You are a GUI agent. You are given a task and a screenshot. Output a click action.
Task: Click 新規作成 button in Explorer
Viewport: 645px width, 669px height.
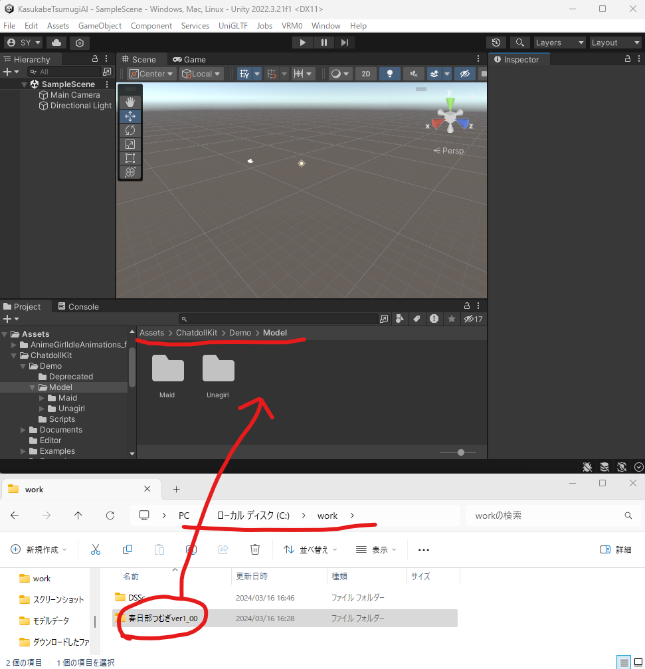pyautogui.click(x=39, y=549)
